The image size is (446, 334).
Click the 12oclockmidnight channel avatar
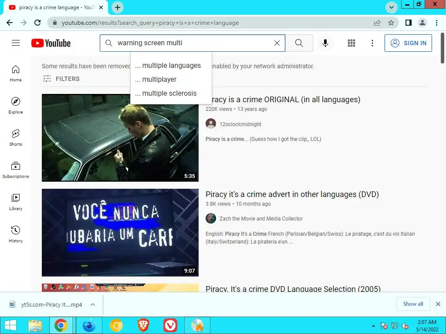point(211,124)
